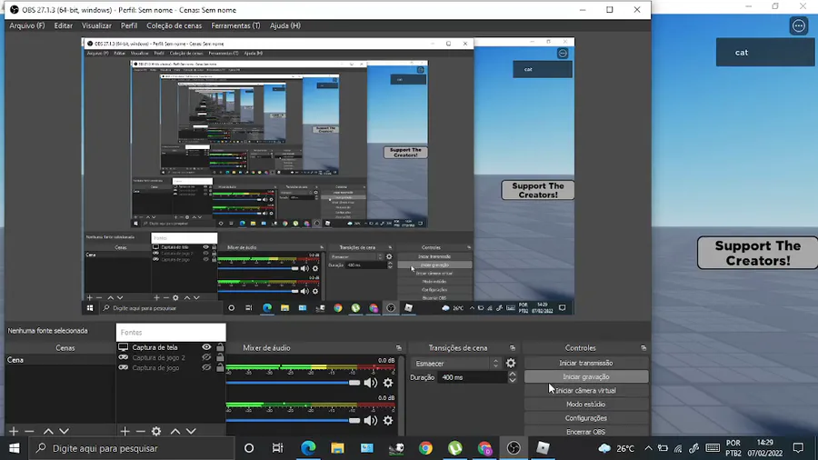Open Google Chrome from taskbar
The width and height of the screenshot is (818, 460).
tap(425, 448)
